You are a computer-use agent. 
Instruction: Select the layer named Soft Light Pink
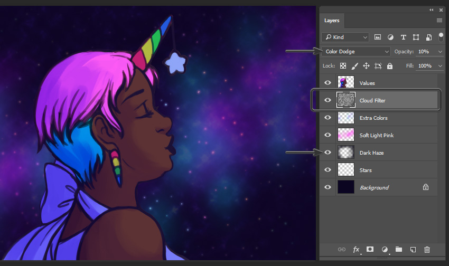pyautogui.click(x=377, y=135)
